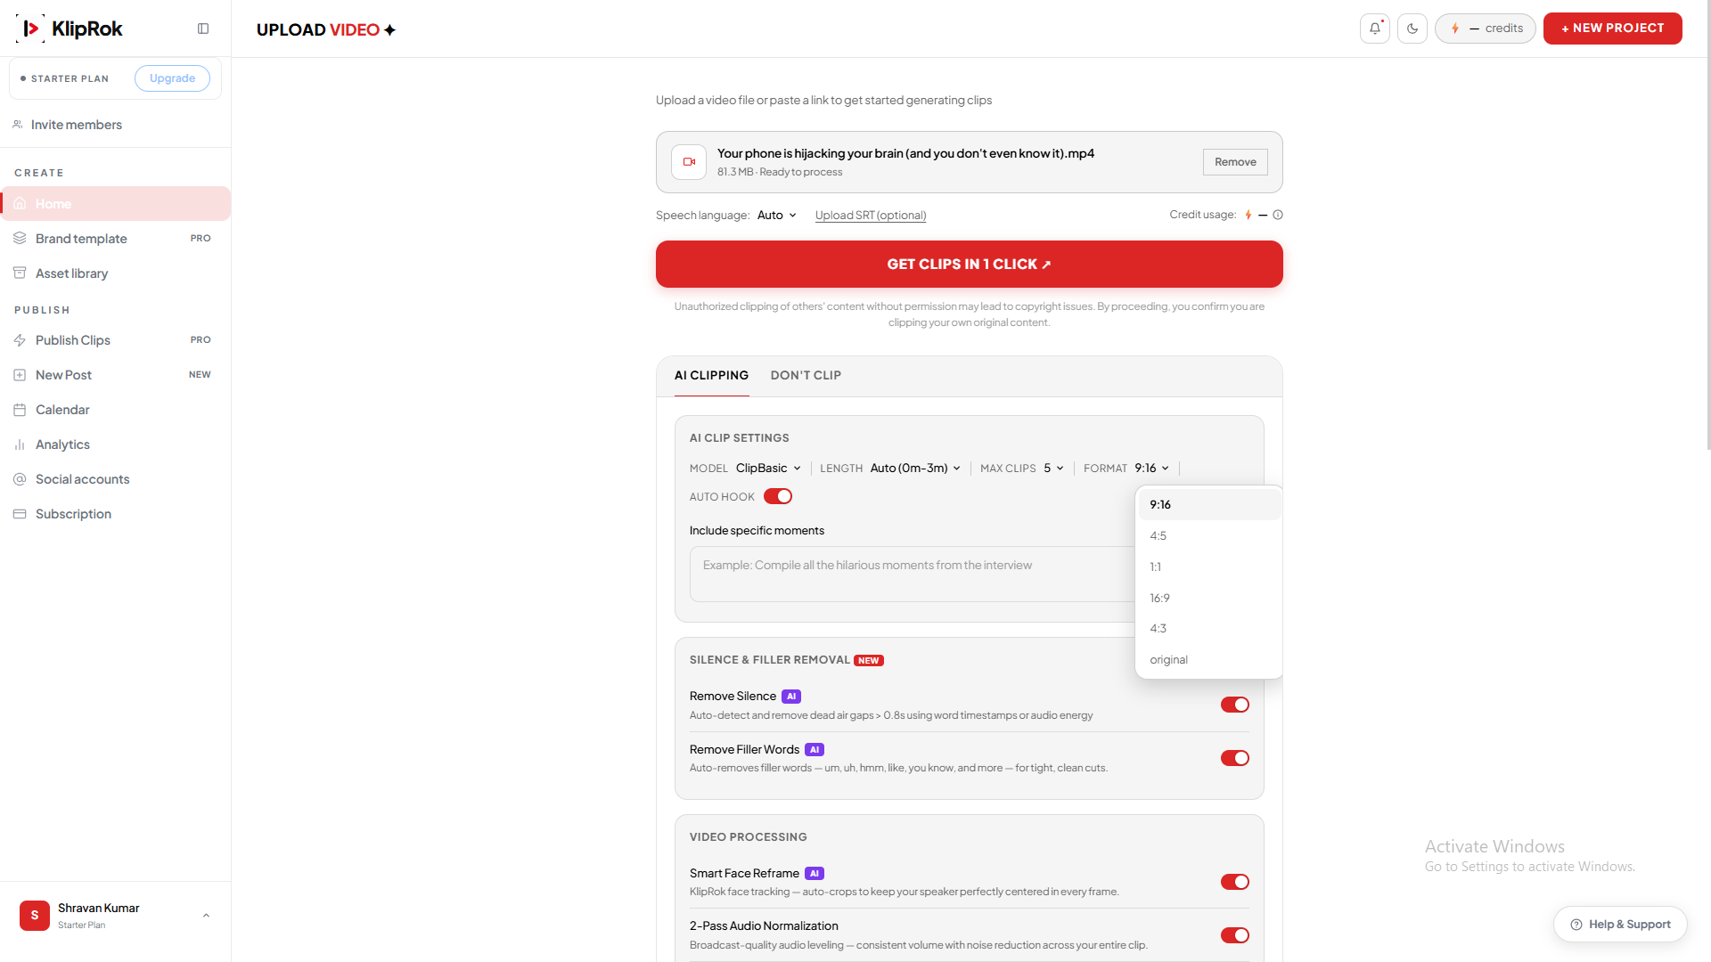
Task: Click the New Post plus icon
Action: (x=20, y=375)
